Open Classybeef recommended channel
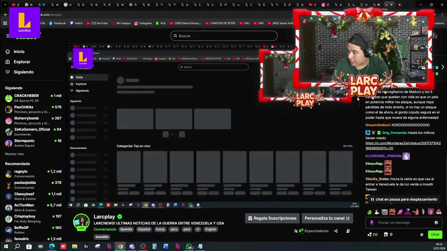447x251 pixels. point(33,196)
